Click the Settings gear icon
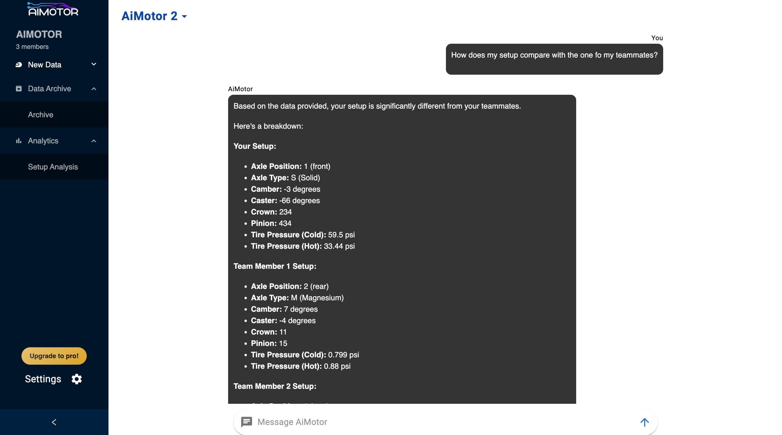Screen dimensions: 782x435 click(76, 379)
